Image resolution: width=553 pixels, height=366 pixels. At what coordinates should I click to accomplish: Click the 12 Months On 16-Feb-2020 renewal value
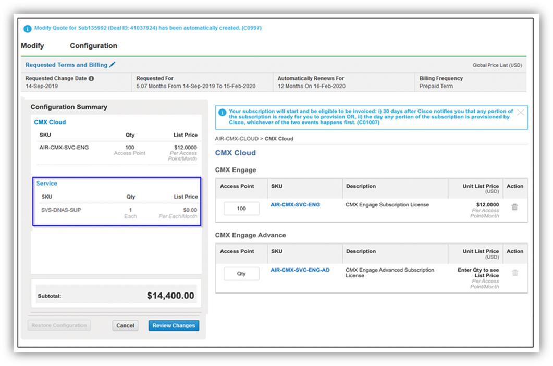pos(312,86)
